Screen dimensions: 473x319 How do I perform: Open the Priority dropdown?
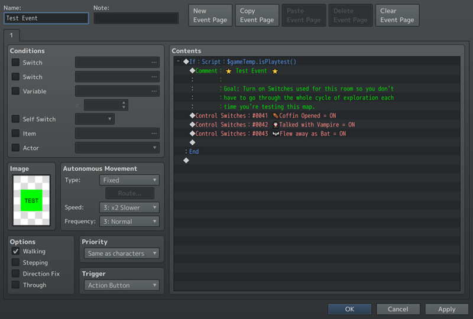(122, 253)
